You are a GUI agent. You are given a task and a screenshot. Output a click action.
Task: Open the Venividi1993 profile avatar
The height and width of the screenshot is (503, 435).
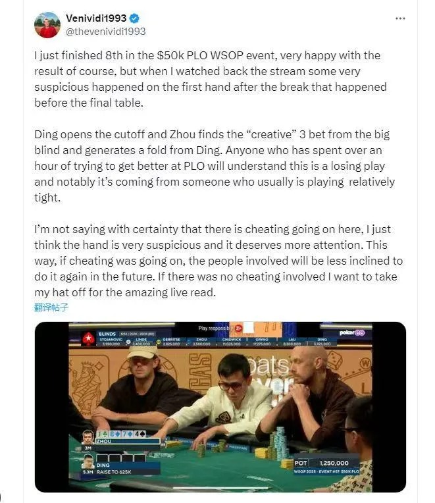pyautogui.click(x=47, y=25)
